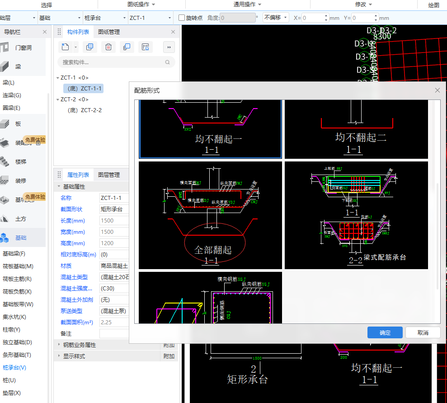Open the 梁 category in navigation bar
The height and width of the screenshot is (403, 447).
coord(23,66)
